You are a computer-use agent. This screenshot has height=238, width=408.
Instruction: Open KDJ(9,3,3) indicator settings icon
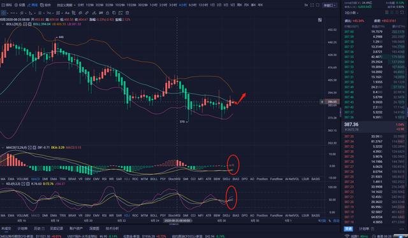[24, 184]
